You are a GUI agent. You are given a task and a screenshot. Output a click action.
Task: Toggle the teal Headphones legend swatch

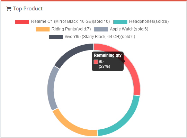(x=120, y=22)
